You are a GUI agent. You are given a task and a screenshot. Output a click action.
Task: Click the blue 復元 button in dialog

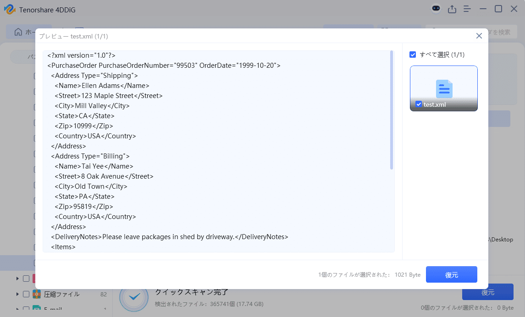[x=451, y=274]
